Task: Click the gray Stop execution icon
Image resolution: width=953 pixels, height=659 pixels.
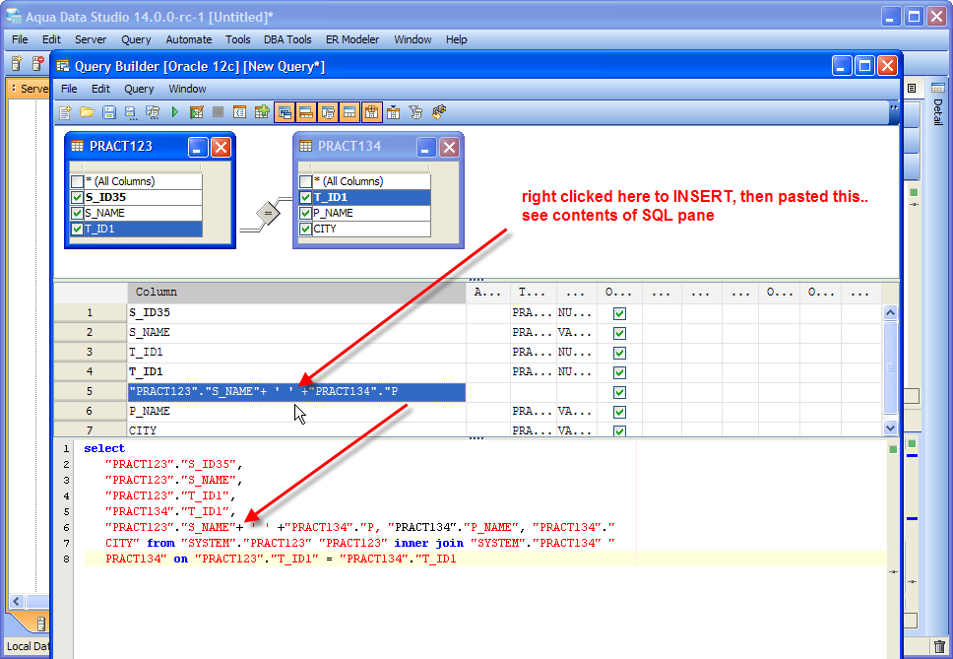Action: 219,112
